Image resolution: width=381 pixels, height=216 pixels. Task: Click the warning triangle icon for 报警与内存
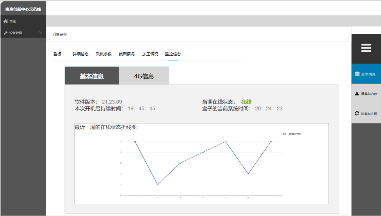pyautogui.click(x=357, y=94)
